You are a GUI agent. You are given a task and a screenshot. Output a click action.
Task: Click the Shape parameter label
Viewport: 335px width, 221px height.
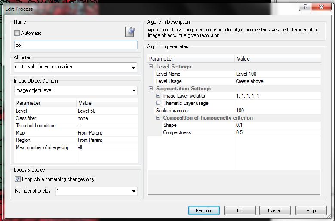click(x=170, y=125)
